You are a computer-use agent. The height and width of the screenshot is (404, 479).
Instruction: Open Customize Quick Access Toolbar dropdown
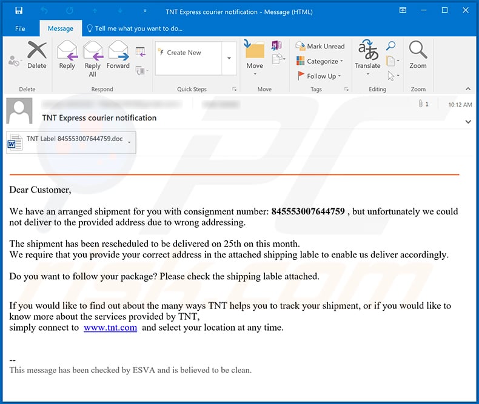[x=145, y=11]
